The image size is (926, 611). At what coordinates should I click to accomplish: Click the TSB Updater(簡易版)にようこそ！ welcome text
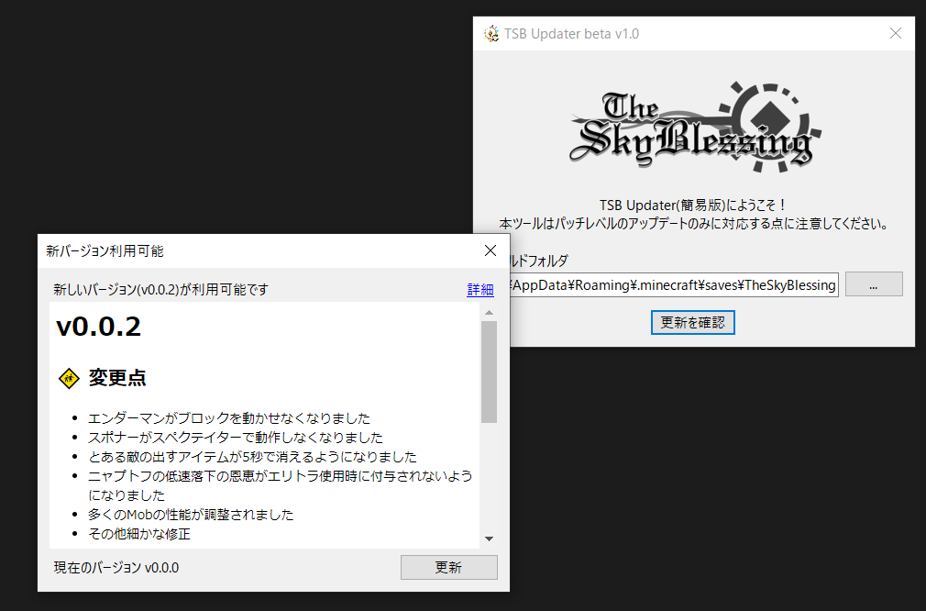point(693,206)
